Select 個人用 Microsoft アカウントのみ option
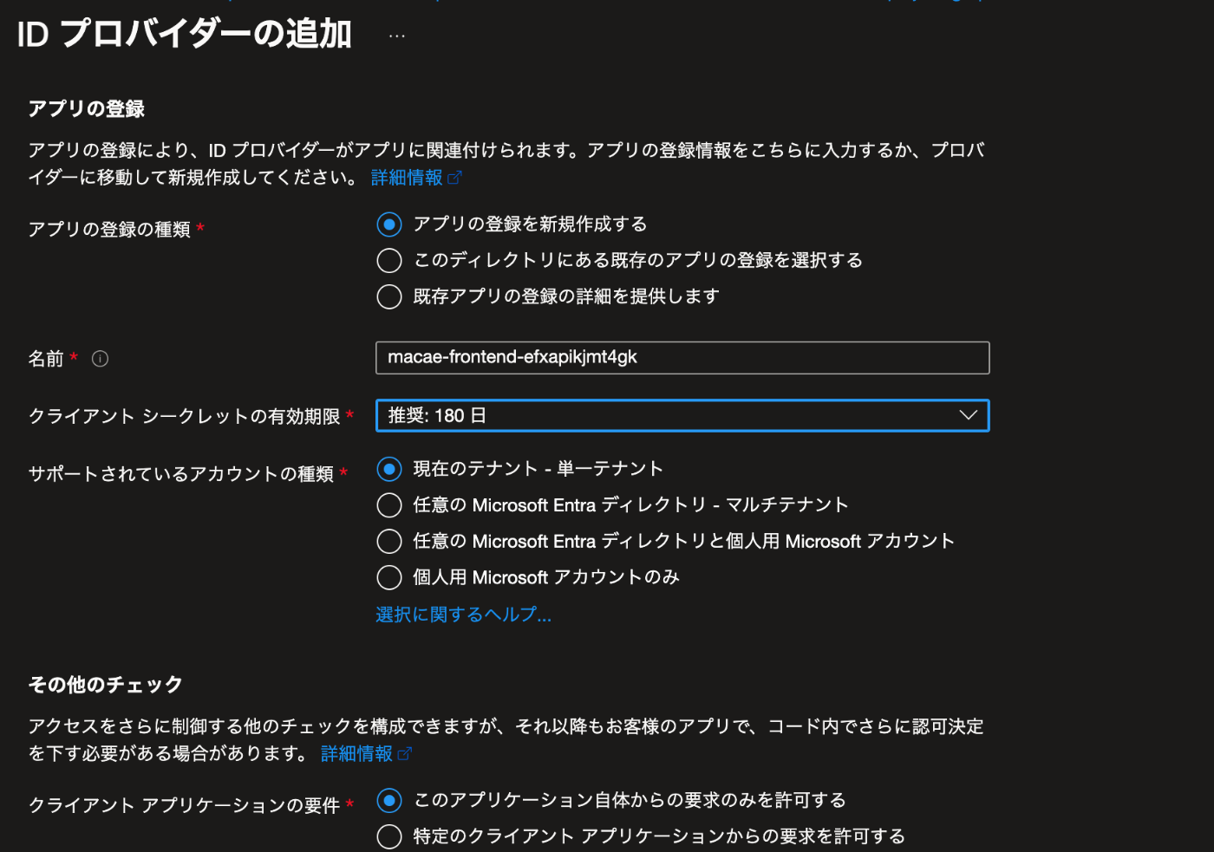The width and height of the screenshot is (1214, 852). click(389, 577)
